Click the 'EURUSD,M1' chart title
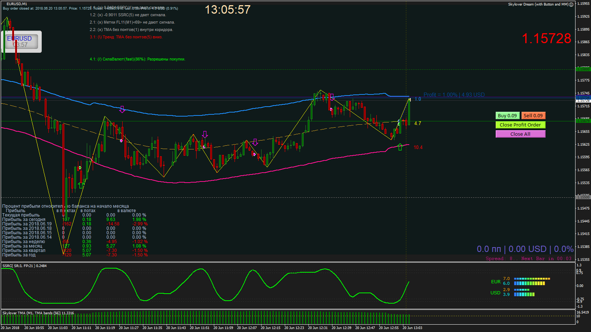Screen dimensions: 591x332 click(17, 4)
